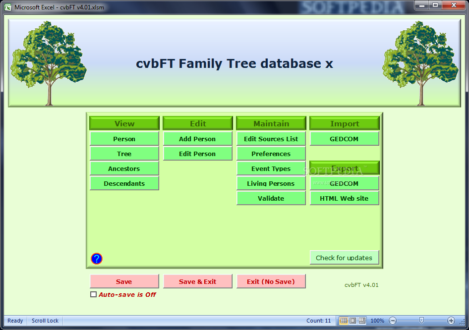469x330 pixels.
Task: Open the Maintain section header
Action: 271,123
